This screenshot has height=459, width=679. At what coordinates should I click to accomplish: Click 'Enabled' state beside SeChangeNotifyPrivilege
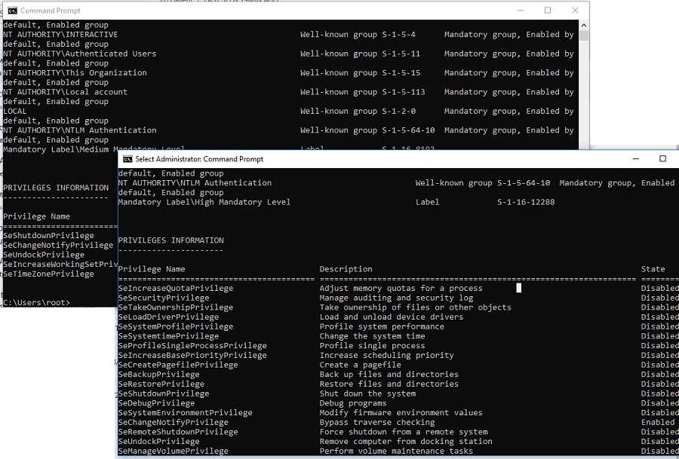(x=657, y=422)
